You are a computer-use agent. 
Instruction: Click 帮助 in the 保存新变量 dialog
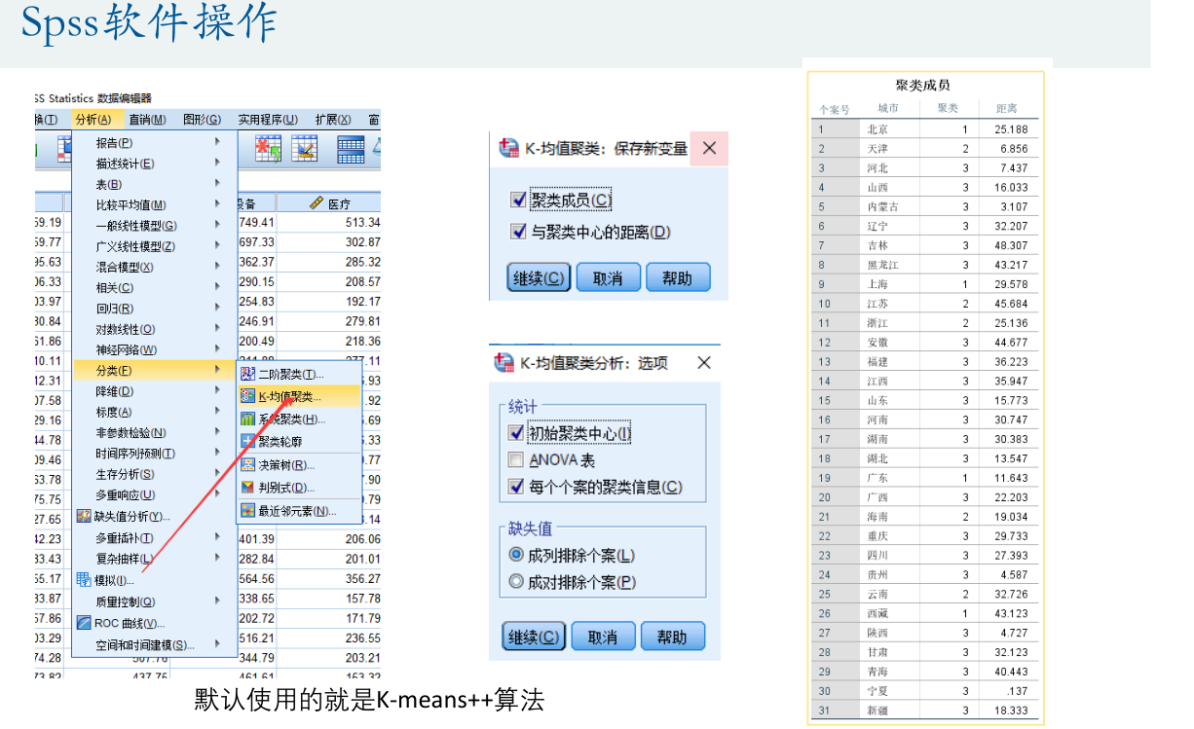click(x=678, y=277)
